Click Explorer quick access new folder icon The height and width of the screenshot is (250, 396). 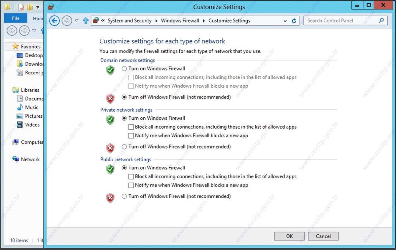point(30,7)
